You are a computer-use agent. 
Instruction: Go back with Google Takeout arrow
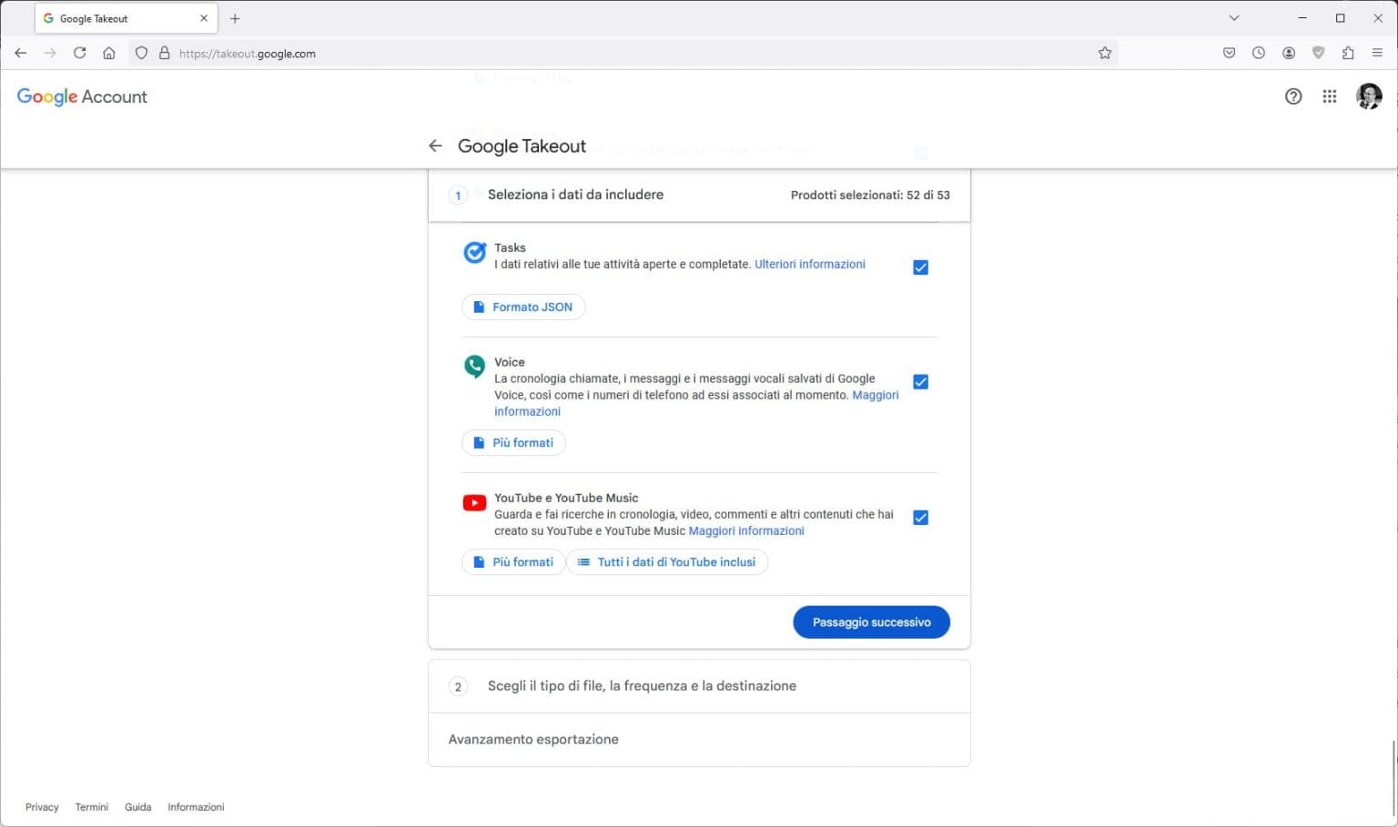click(435, 146)
